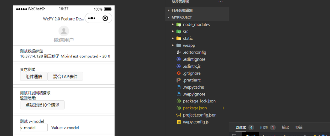The image size is (330, 136).
Task: Open the explorer more actions ellipsis
Action: (220, 1)
